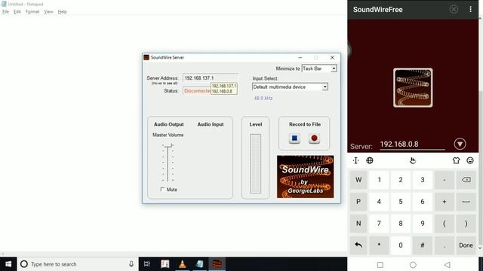Stop recording with the blue square button
This screenshot has width=483, height=271.
(294, 139)
